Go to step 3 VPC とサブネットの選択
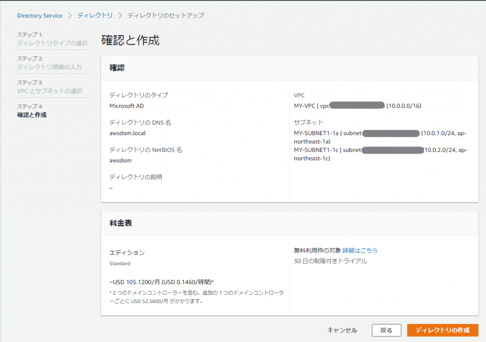 pos(50,91)
